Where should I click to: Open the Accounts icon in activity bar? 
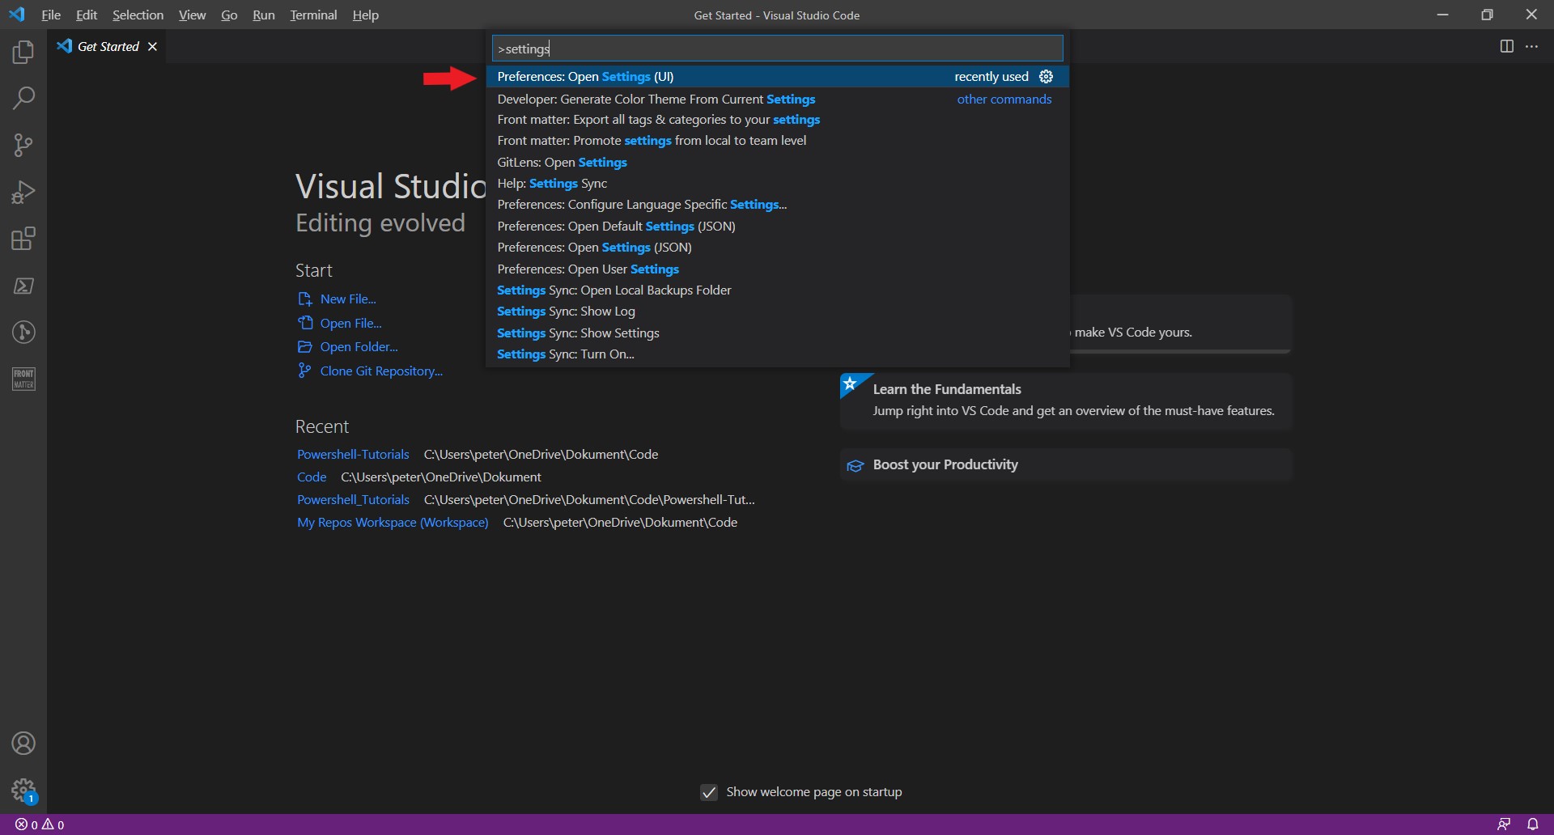pyautogui.click(x=23, y=743)
